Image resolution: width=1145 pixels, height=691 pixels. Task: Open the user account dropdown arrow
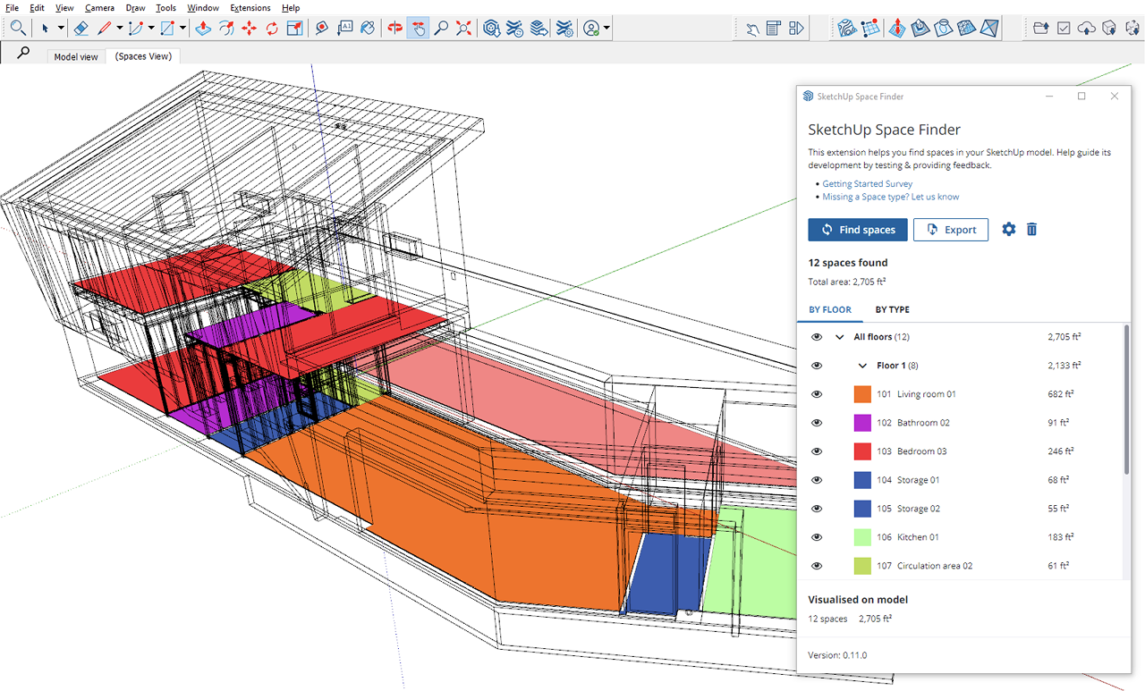pyautogui.click(x=606, y=28)
